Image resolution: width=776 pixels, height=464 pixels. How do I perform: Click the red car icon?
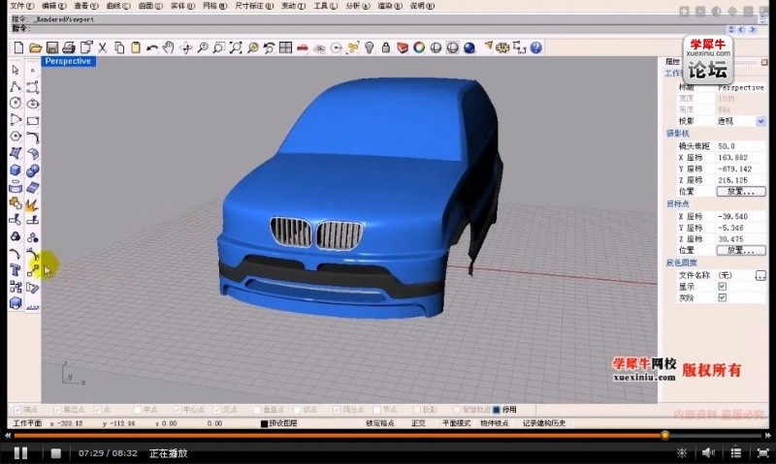point(303,47)
